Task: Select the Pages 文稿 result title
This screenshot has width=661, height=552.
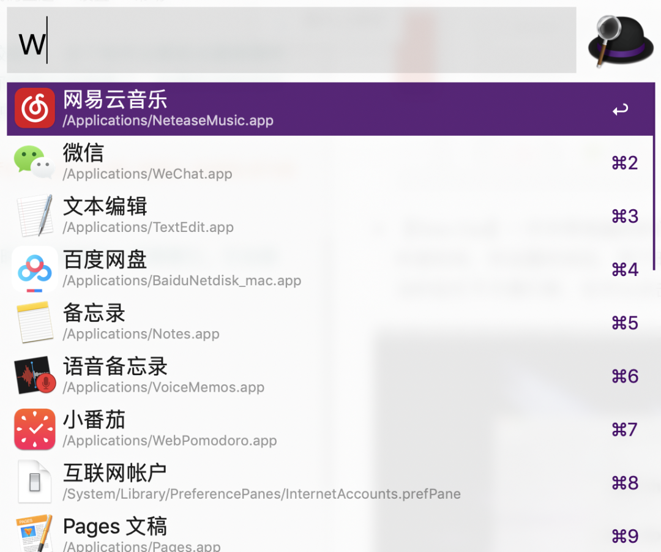Action: coord(114,526)
